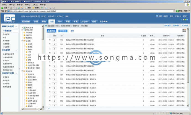Collapse the 视频发布管理 sidebar section arrow
The width and height of the screenshot is (191, 115).
click(x=16, y=27)
